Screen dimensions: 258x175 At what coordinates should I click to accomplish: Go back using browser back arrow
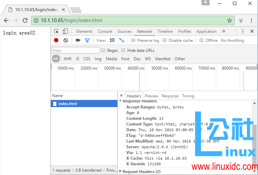6,20
